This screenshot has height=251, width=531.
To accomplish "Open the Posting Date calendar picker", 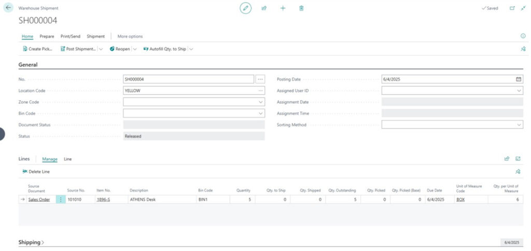I will [519, 79].
